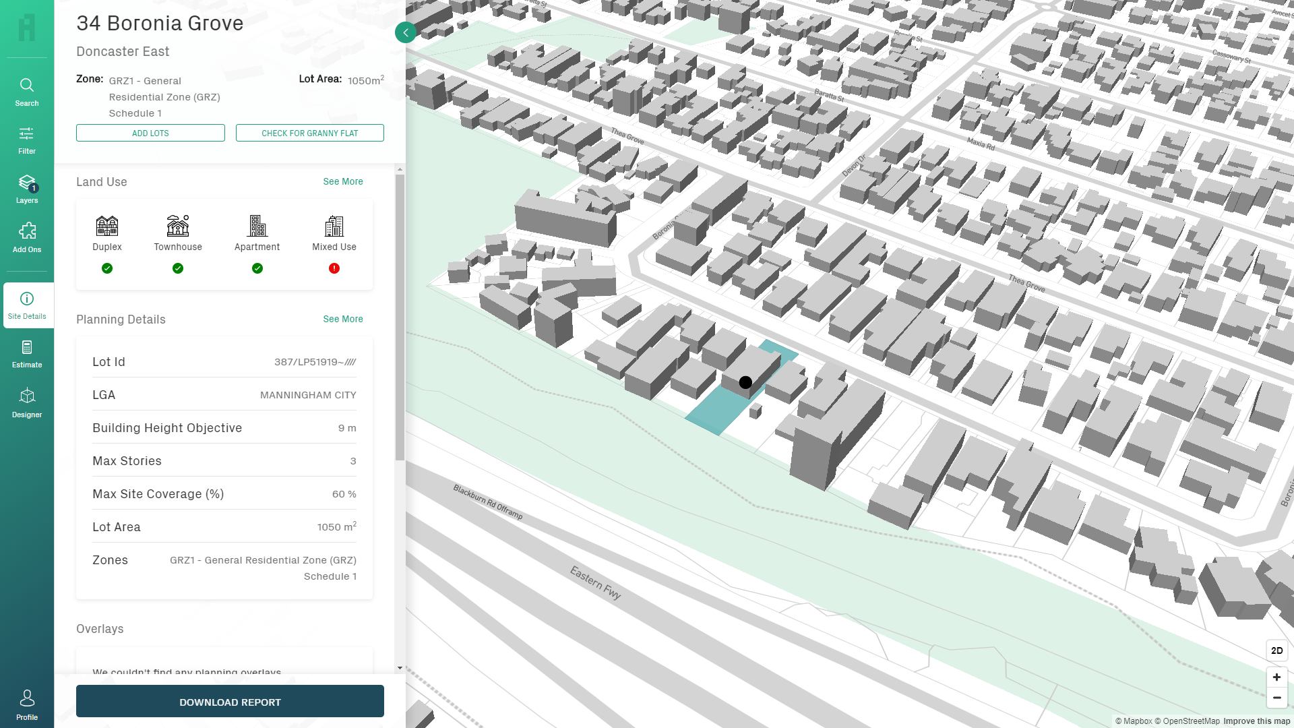
Task: Click the green checkmark under Duplex
Action: [x=106, y=268]
